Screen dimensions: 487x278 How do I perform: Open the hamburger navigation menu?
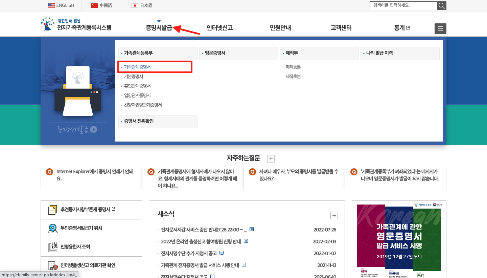pos(440,28)
